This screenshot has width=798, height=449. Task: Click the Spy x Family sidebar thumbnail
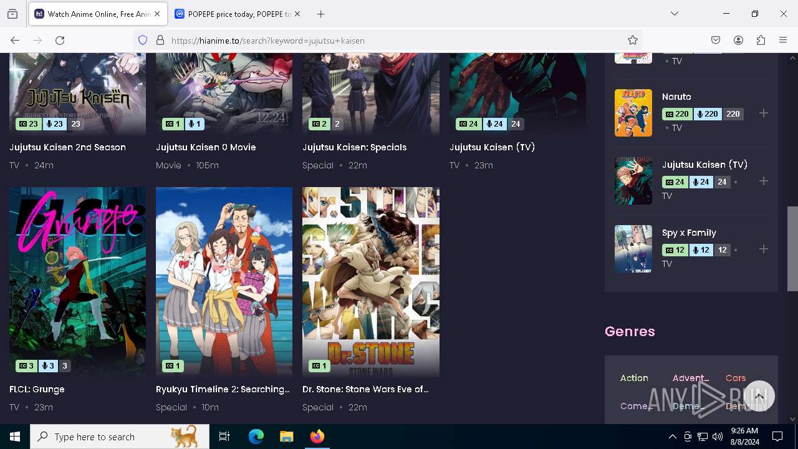click(x=633, y=249)
